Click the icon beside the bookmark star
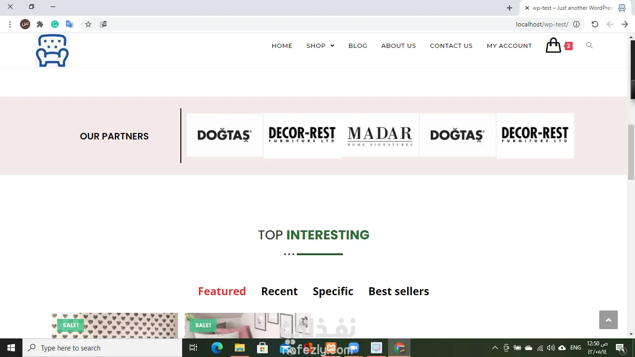 pyautogui.click(x=103, y=24)
